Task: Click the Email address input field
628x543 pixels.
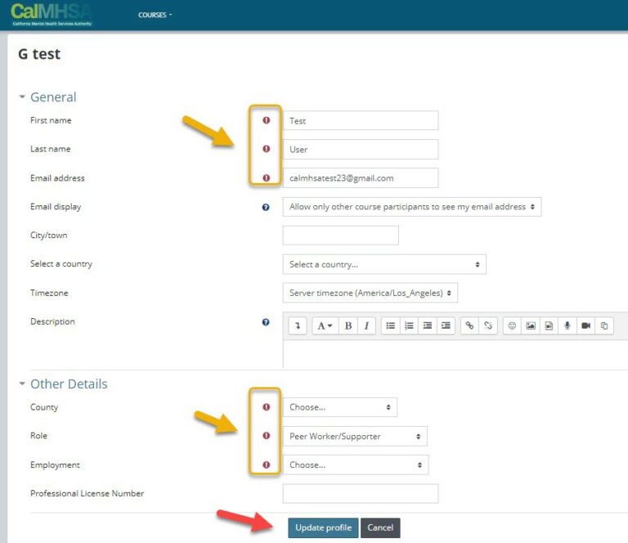Action: coord(361,177)
